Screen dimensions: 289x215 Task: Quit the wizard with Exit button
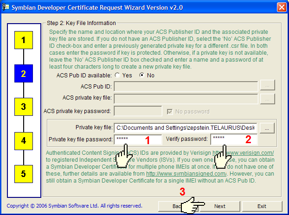(x=262, y=206)
